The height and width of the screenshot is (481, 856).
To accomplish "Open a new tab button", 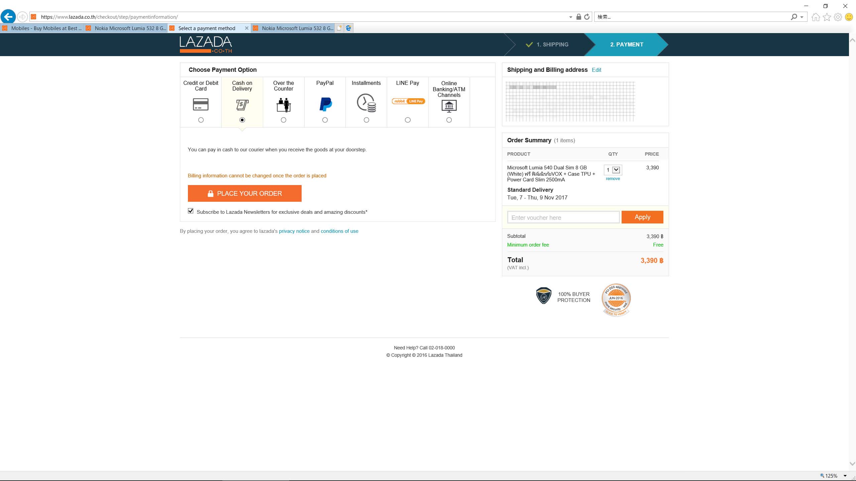I will 339,28.
